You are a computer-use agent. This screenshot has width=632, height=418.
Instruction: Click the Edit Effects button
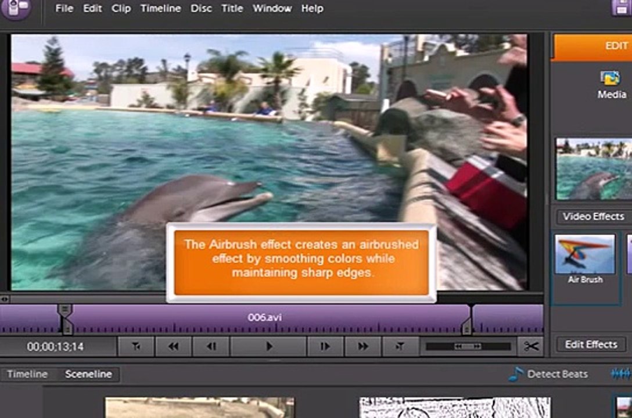591,344
